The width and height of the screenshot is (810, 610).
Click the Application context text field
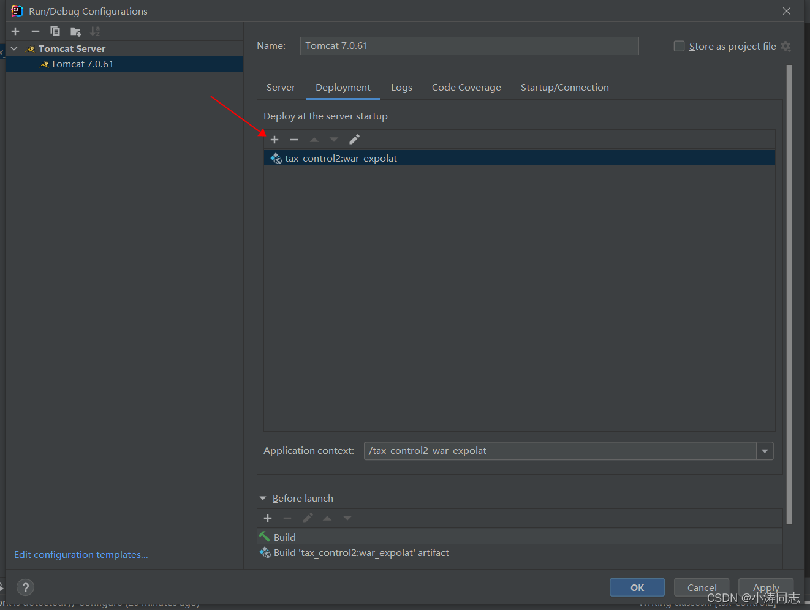(x=560, y=451)
